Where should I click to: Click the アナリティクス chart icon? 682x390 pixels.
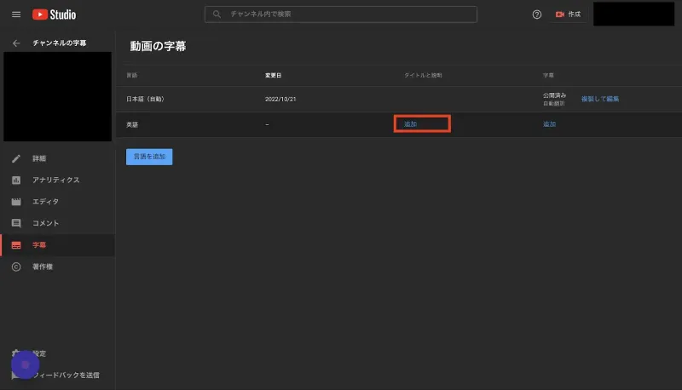click(x=16, y=180)
